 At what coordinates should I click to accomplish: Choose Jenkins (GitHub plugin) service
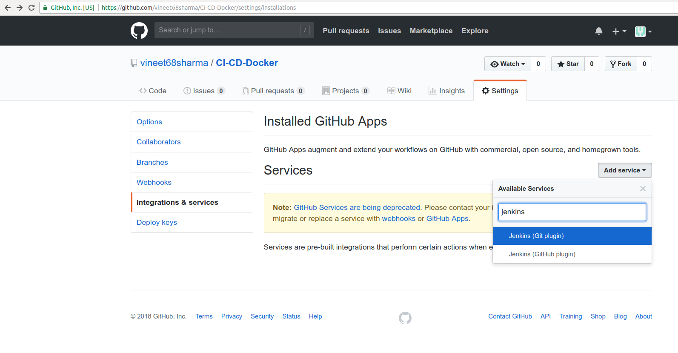(572, 254)
